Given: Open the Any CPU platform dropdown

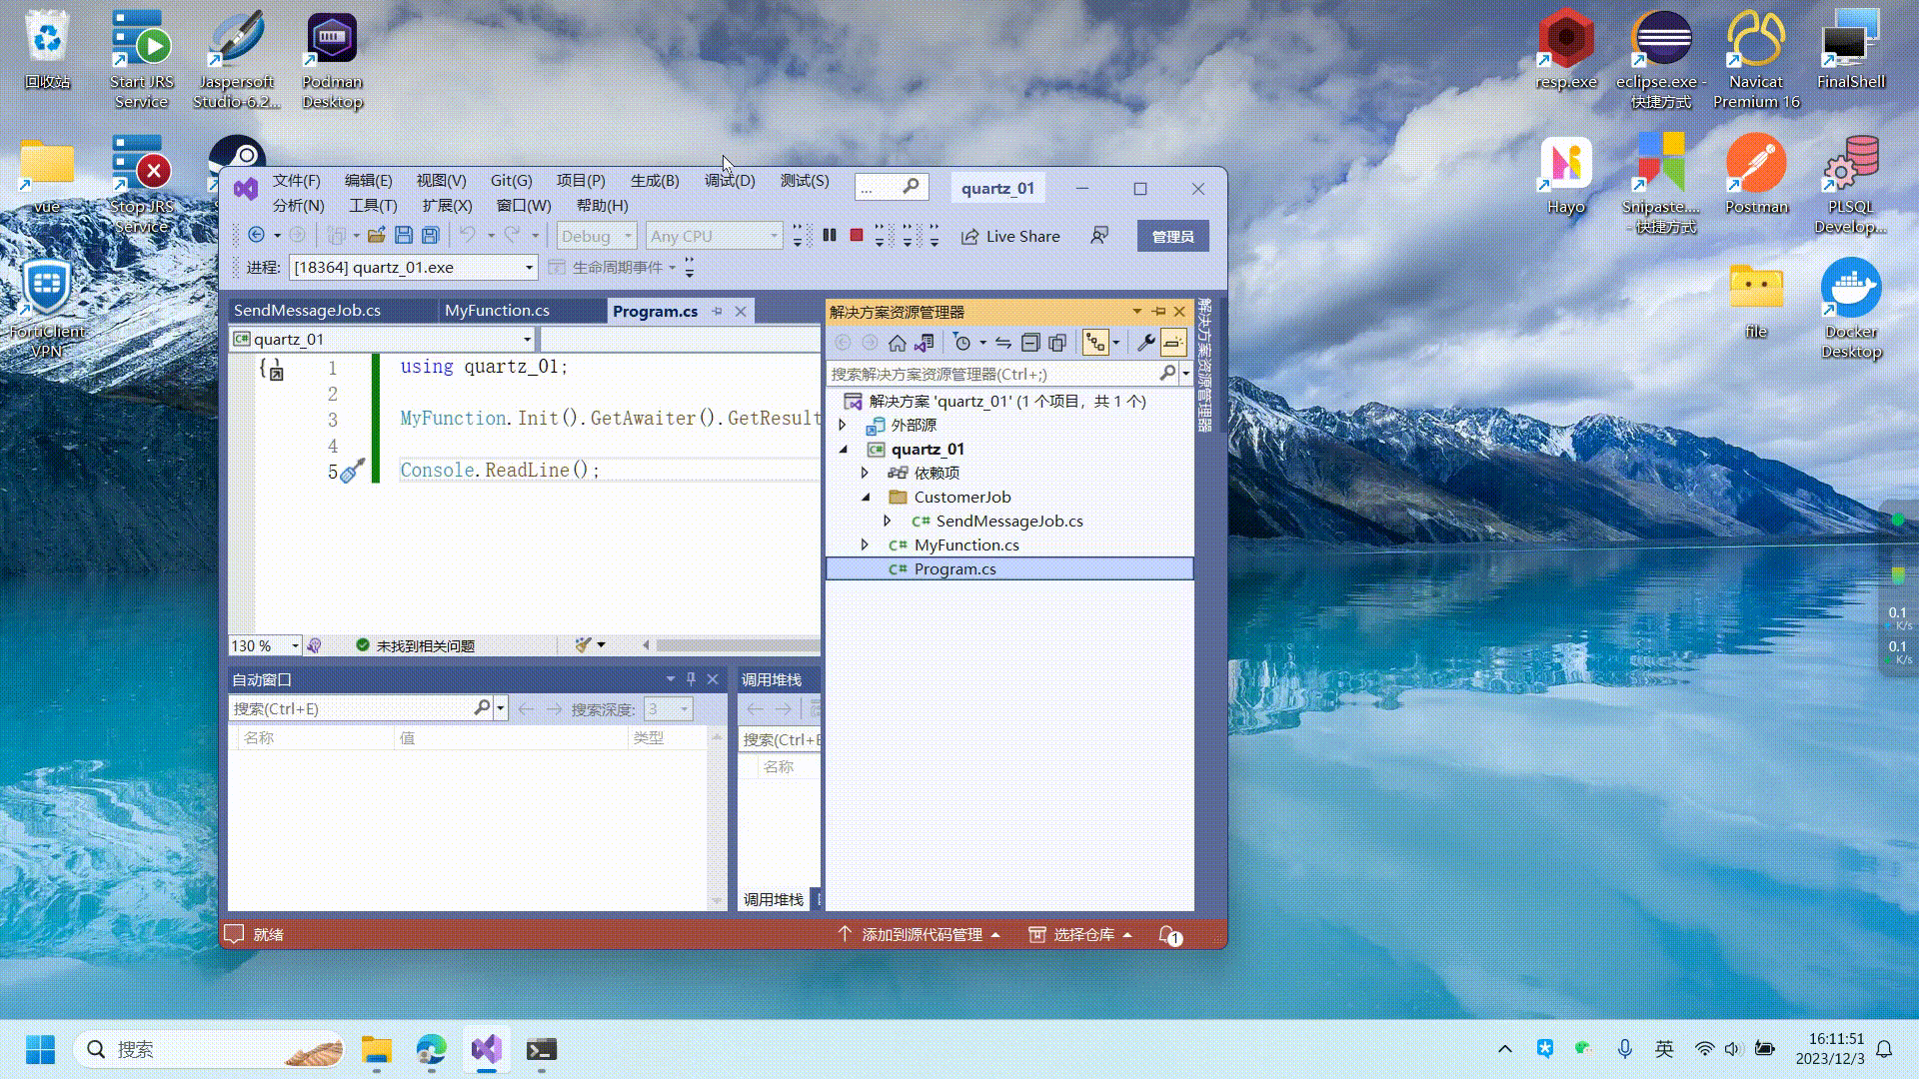Looking at the screenshot, I should [714, 236].
